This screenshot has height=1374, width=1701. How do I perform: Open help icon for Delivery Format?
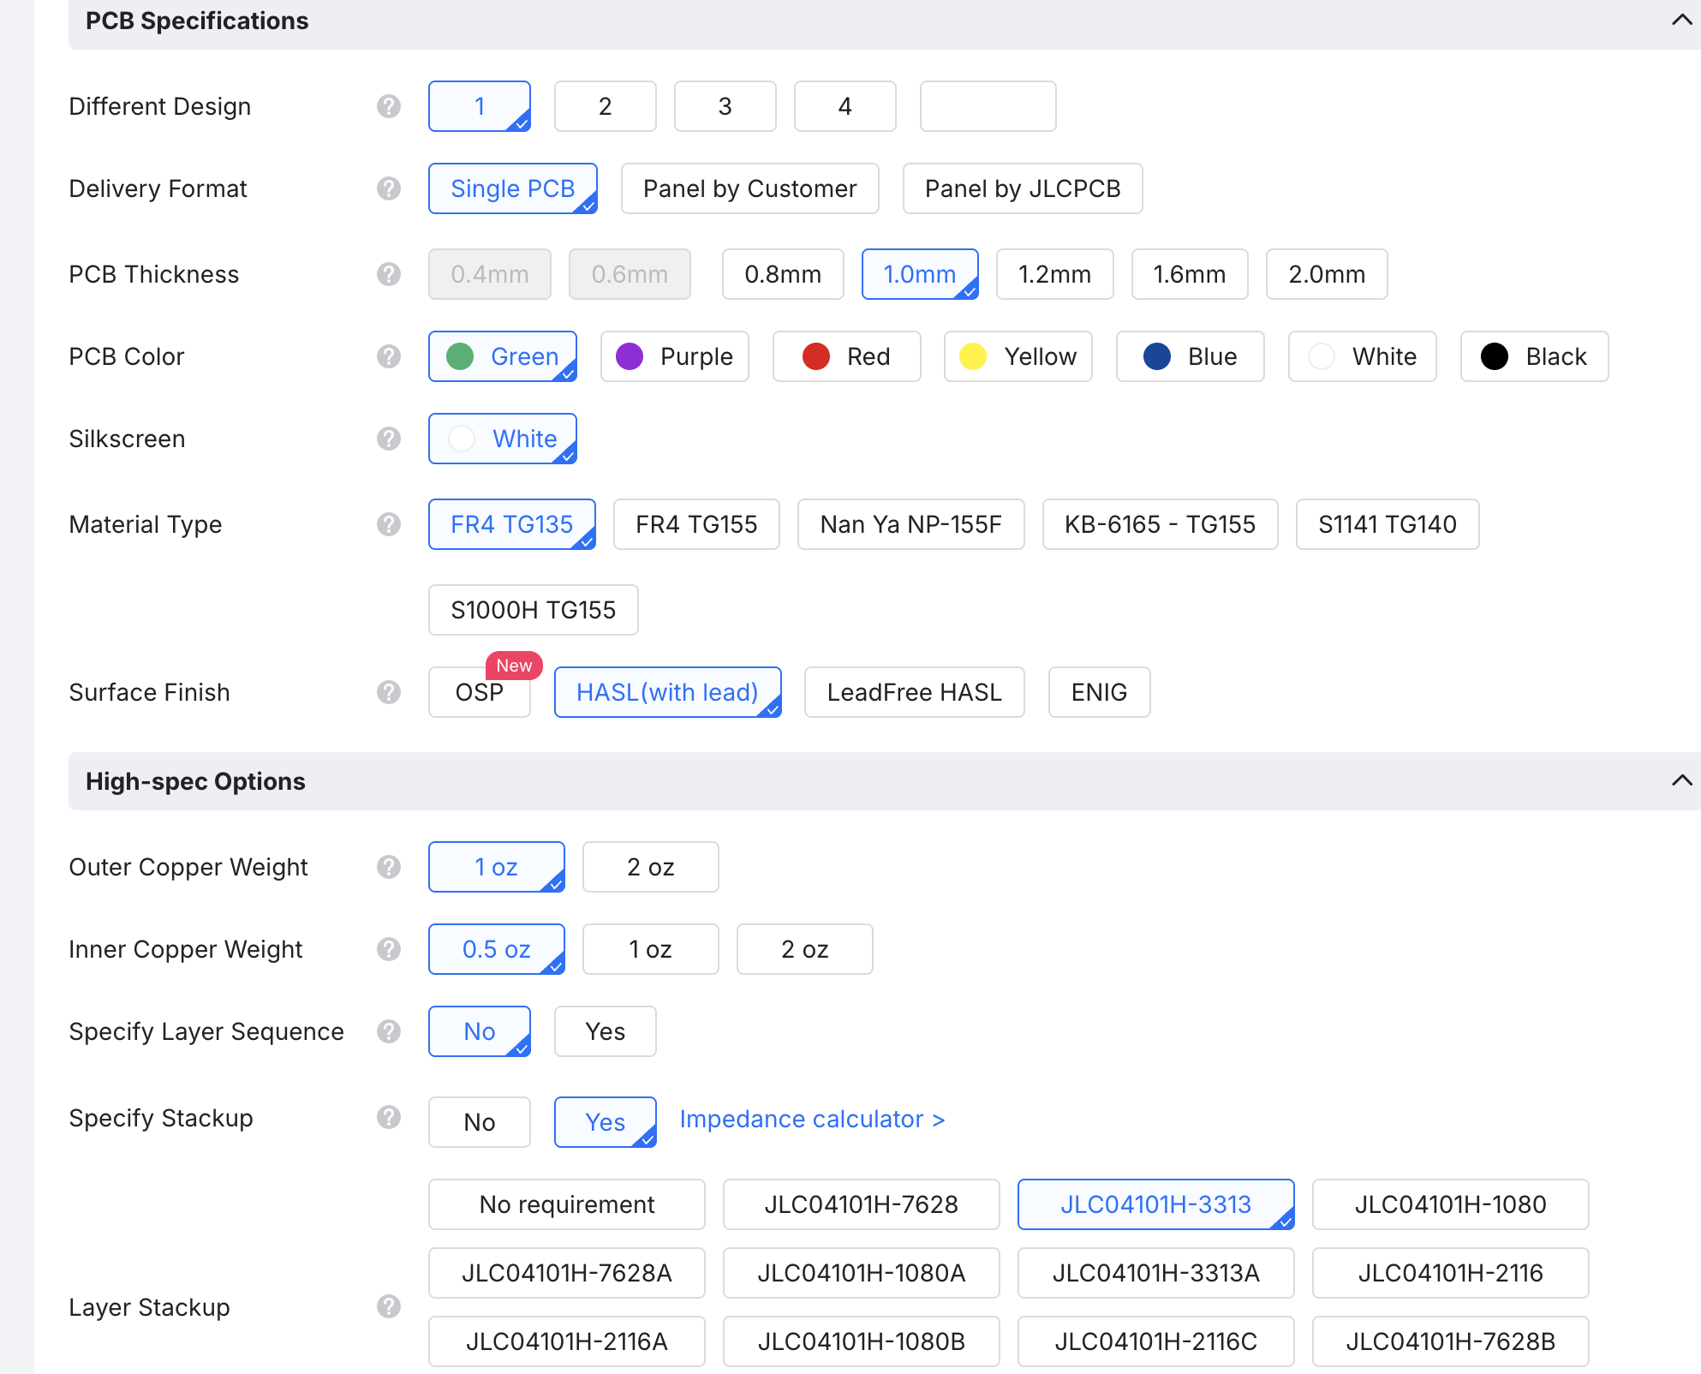[389, 188]
